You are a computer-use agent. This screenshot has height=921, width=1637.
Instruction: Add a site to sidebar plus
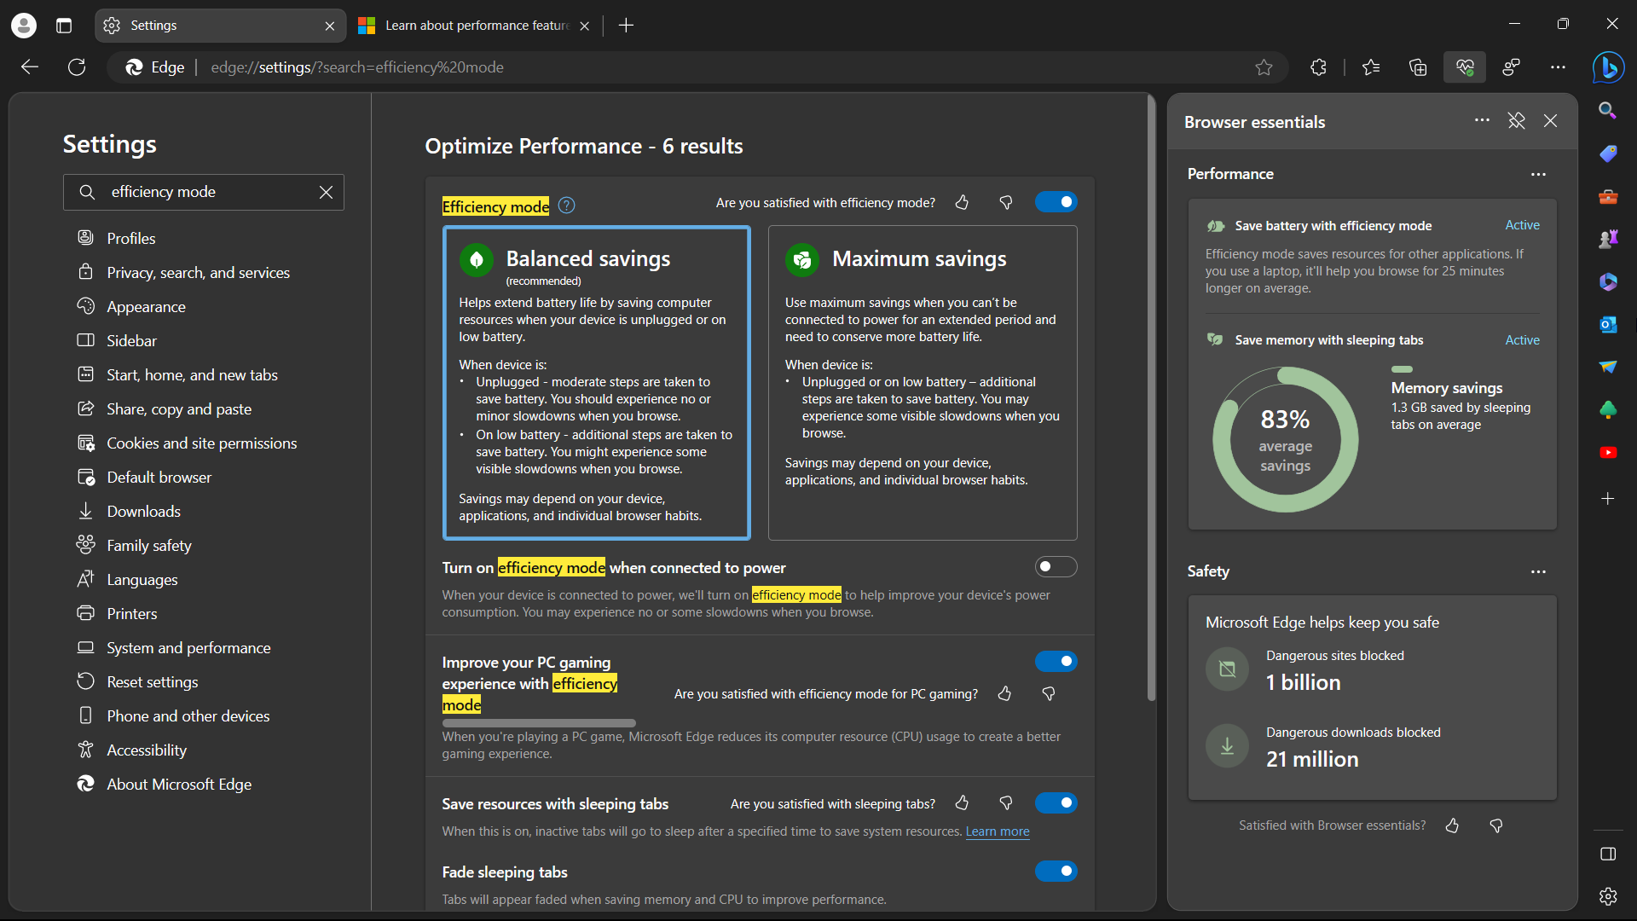point(1608,499)
